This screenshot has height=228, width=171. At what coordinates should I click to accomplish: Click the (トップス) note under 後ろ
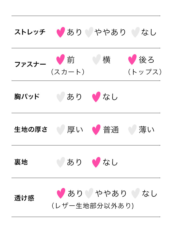pyautogui.click(x=145, y=72)
